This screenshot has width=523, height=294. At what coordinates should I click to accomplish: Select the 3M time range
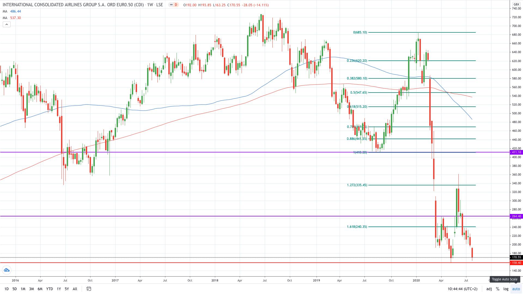(32, 289)
